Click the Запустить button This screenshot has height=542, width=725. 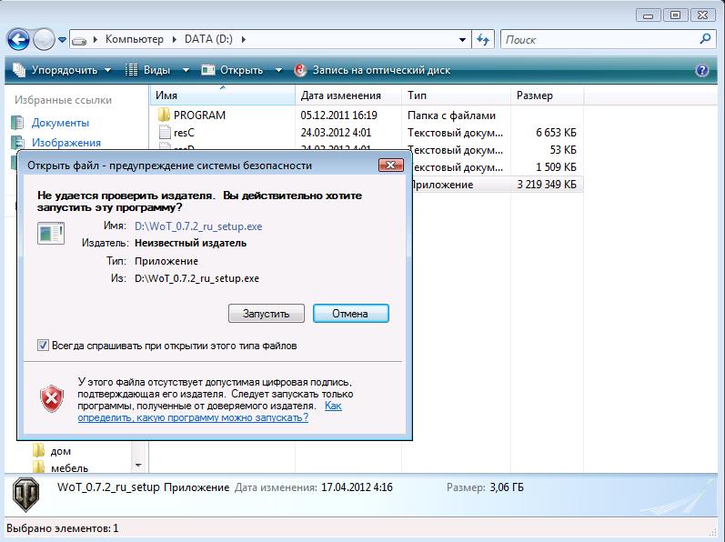[267, 313]
